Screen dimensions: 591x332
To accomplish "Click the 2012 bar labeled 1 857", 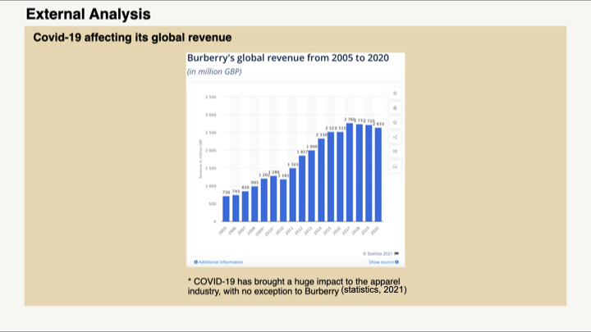I will click(x=302, y=189).
